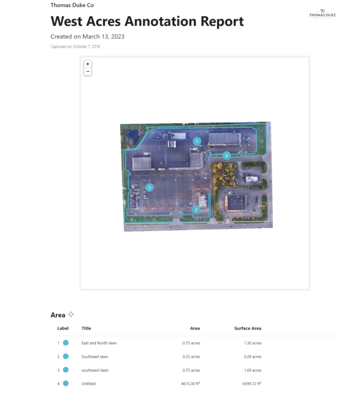The image size is (347, 402).
Task: Select annotation marker 3 on the aerial map
Action: point(149,187)
